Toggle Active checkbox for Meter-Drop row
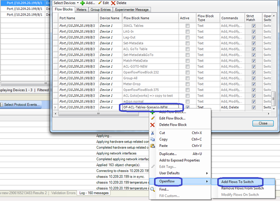The height and width of the screenshot is (201, 280). tap(187, 84)
